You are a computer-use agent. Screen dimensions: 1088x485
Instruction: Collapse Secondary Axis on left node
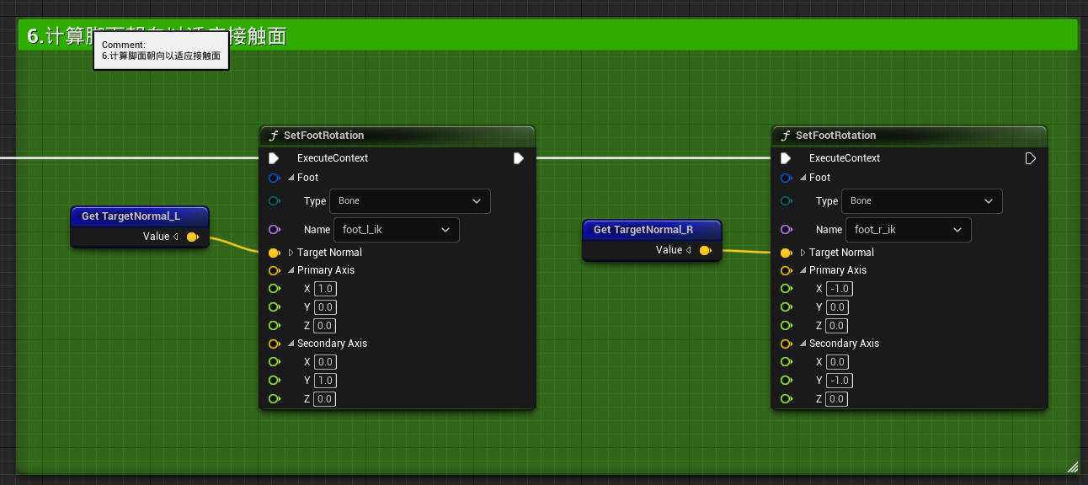291,344
